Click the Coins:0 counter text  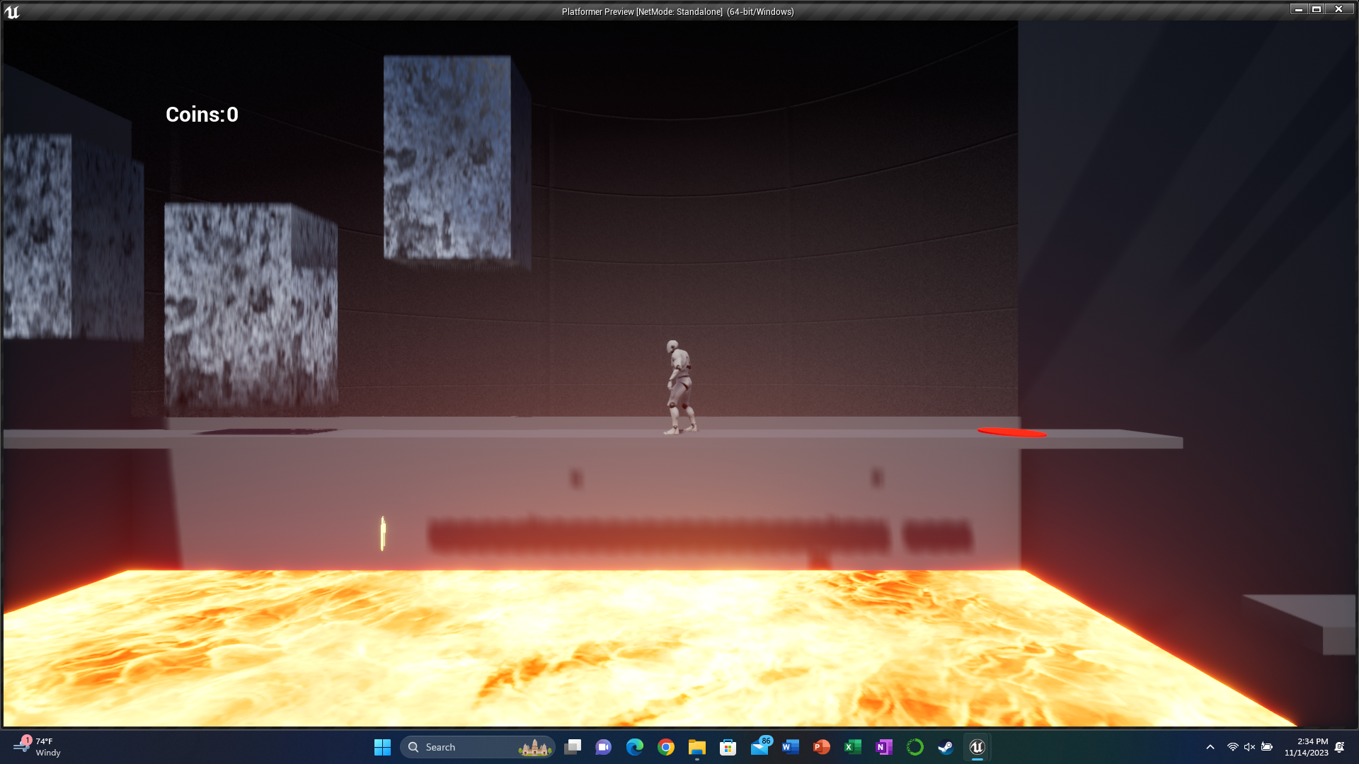pyautogui.click(x=202, y=115)
